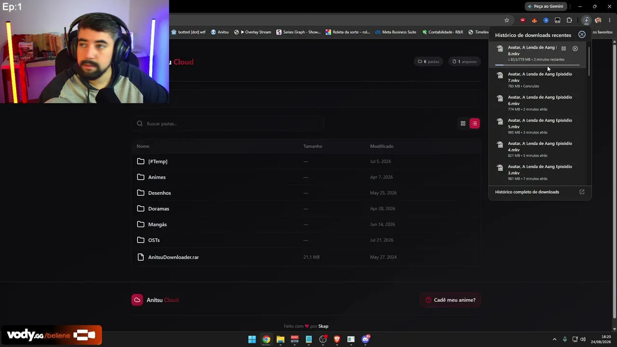This screenshot has width=617, height=347.
Task: Open the Chrome three-dot menu
Action: click(610, 20)
